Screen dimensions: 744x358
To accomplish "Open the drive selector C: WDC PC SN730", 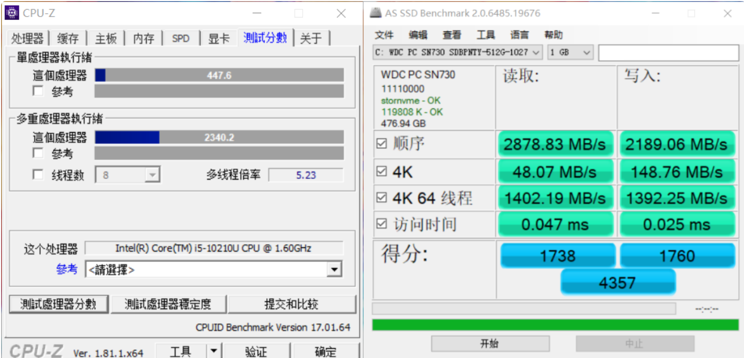I will (x=458, y=53).
